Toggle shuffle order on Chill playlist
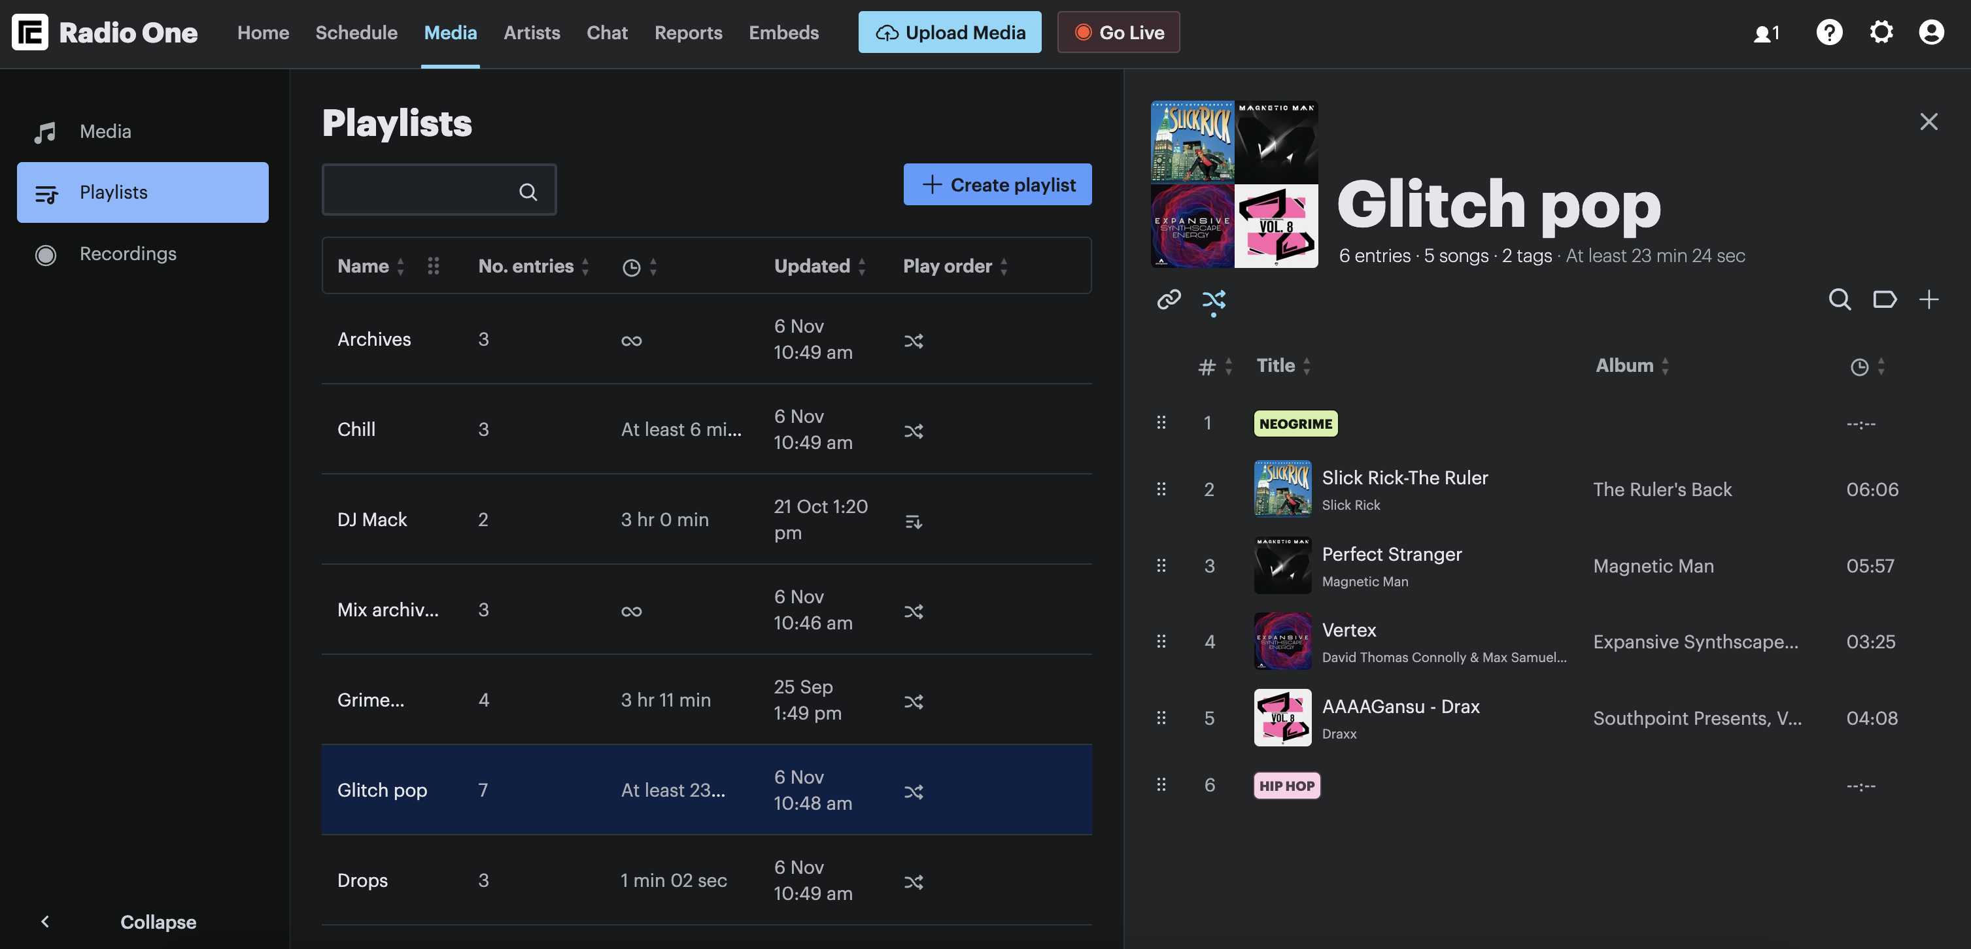 914,431
